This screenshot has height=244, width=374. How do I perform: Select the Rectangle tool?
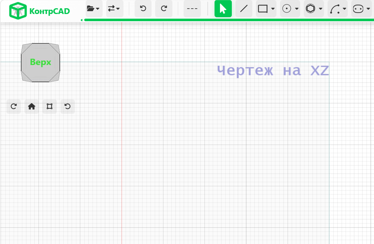pyautogui.click(x=263, y=9)
